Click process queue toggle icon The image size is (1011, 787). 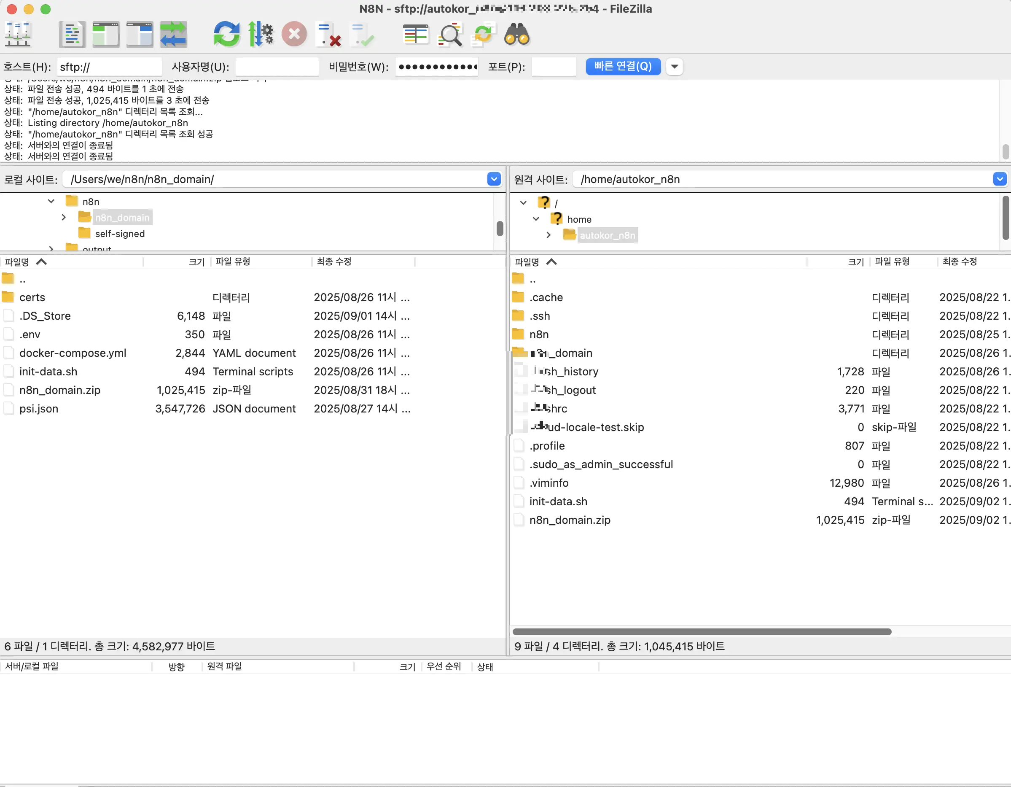point(260,35)
